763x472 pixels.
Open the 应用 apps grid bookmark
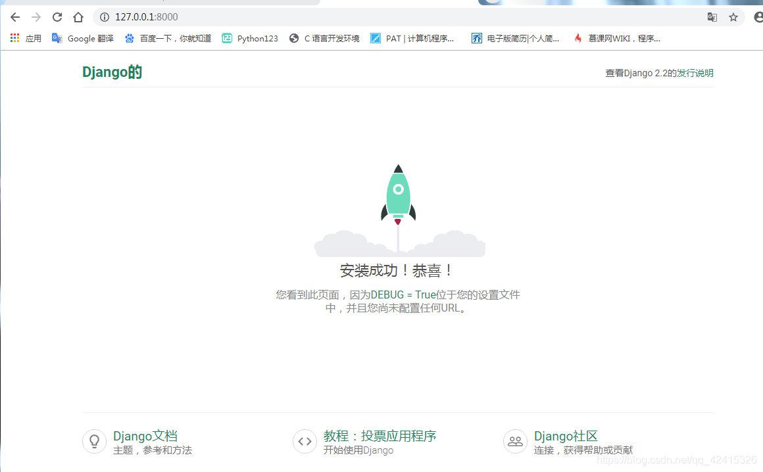coord(26,38)
